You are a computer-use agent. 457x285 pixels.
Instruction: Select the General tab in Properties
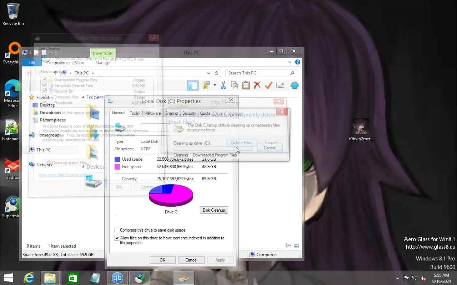pos(119,113)
